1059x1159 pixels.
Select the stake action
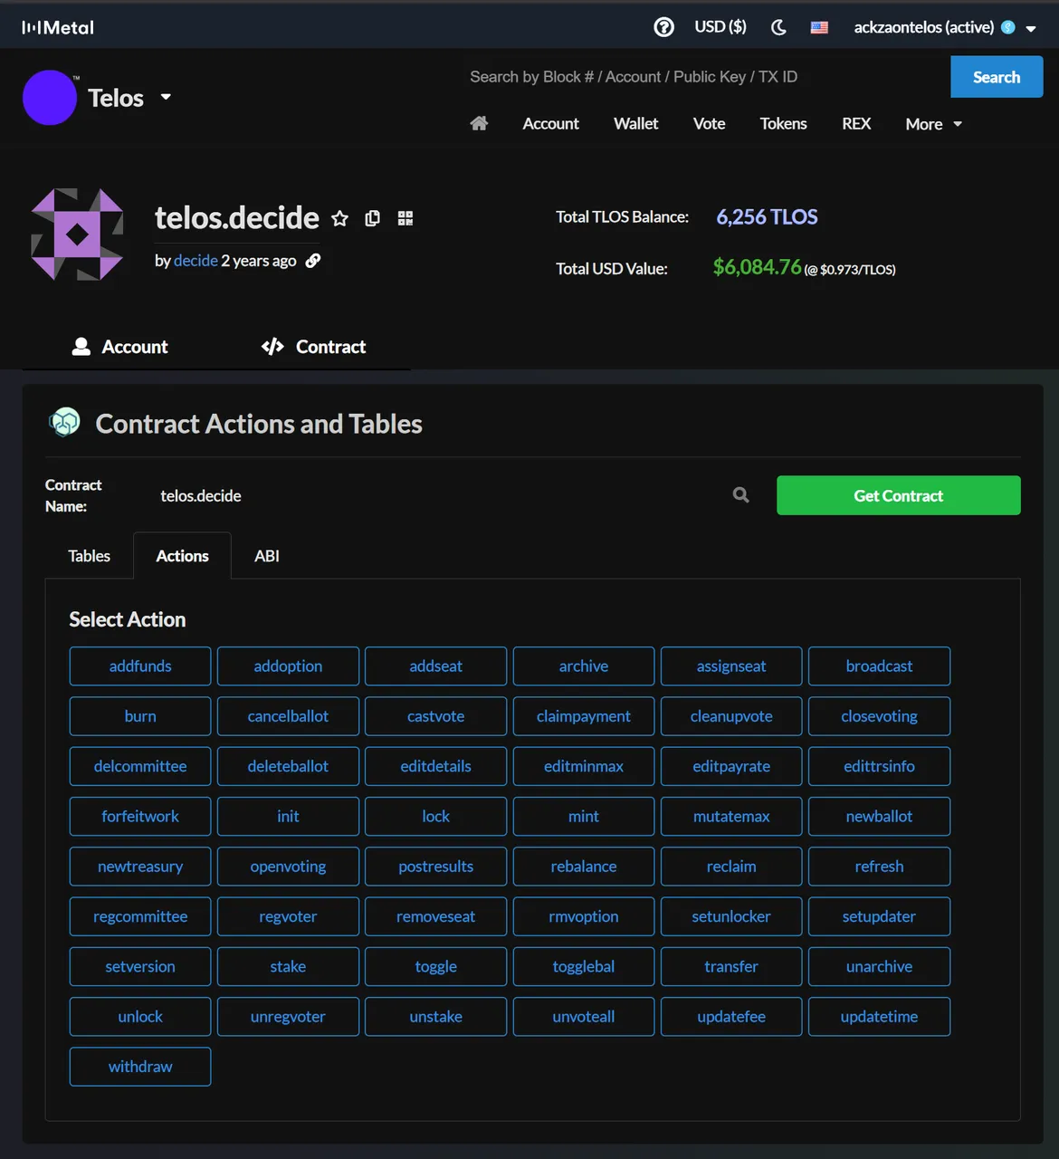click(288, 967)
